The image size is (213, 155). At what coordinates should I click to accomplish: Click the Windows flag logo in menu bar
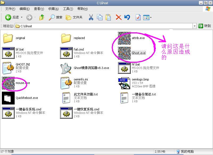pyautogui.click(x=208, y=9)
